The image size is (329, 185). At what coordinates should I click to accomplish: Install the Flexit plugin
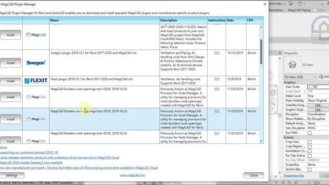coord(10,81)
